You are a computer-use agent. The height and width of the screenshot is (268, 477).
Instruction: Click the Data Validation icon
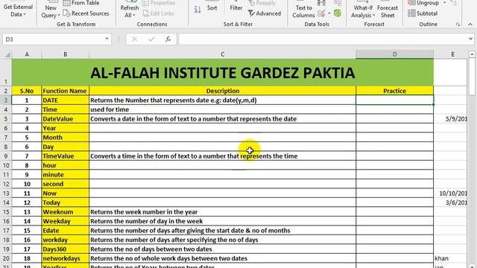pyautogui.click(x=321, y=13)
